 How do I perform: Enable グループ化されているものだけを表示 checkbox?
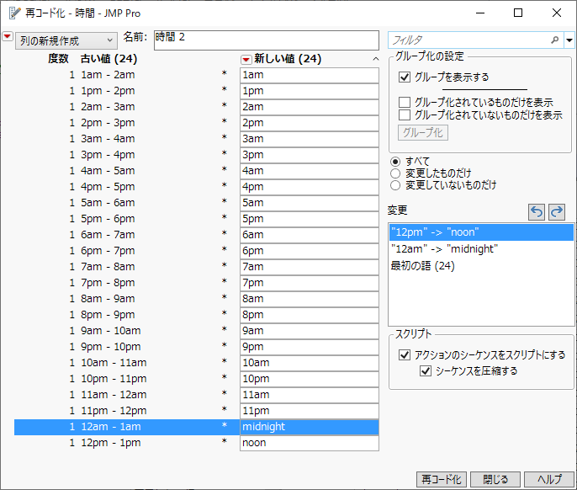click(x=405, y=103)
